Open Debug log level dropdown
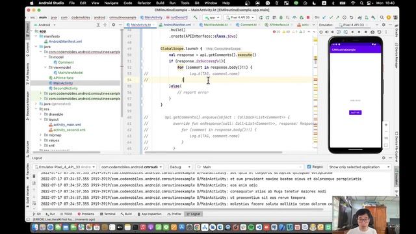This screenshot has height=234, width=416. 180,167
